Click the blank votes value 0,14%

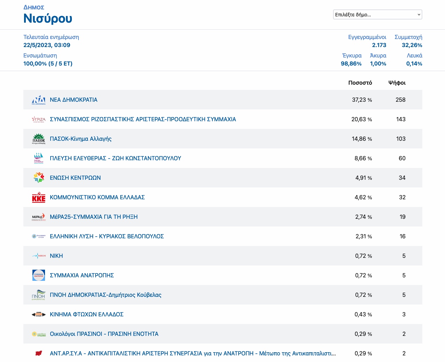tap(414, 63)
